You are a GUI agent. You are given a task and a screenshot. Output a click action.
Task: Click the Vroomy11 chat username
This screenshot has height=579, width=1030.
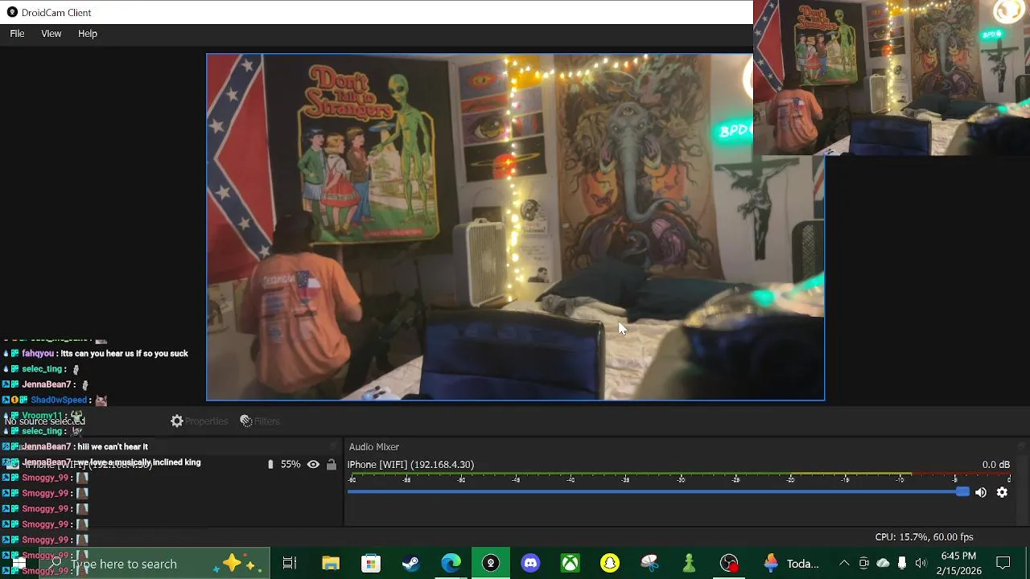coord(42,416)
